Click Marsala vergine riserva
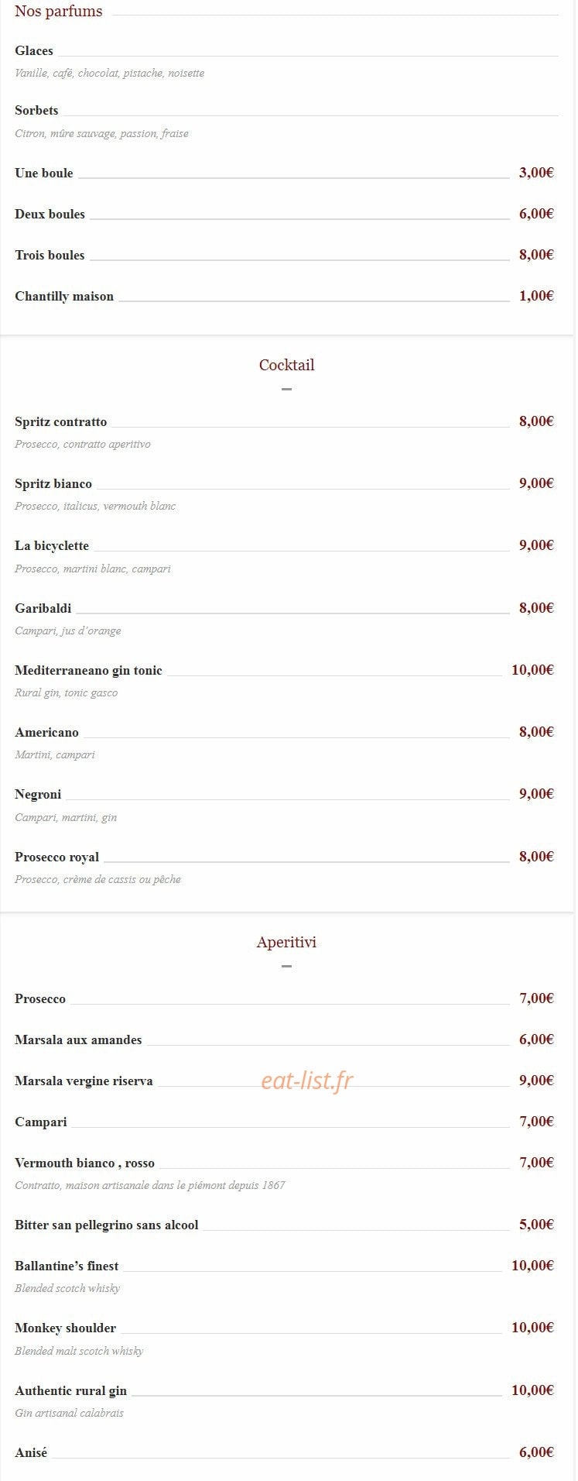 pyautogui.click(x=84, y=1081)
